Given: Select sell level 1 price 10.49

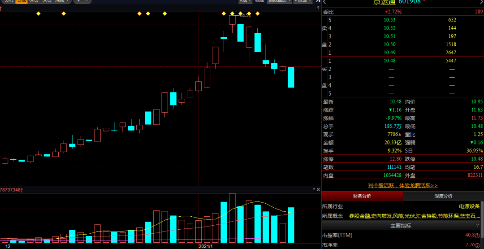Looking at the screenshot, I should click(389, 52).
